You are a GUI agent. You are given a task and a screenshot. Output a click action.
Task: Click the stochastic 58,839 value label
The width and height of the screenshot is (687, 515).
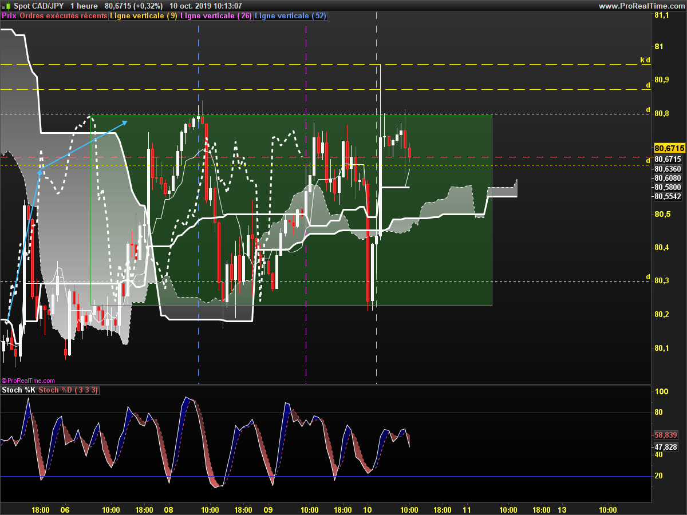(666, 435)
